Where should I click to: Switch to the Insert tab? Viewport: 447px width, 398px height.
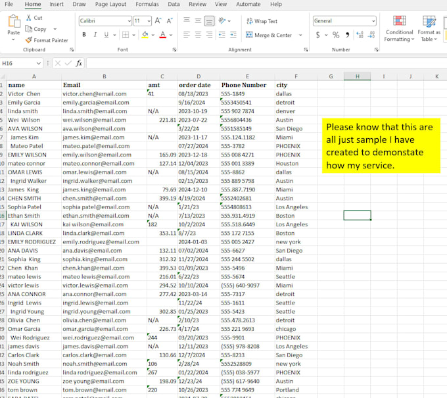pyautogui.click(x=57, y=5)
